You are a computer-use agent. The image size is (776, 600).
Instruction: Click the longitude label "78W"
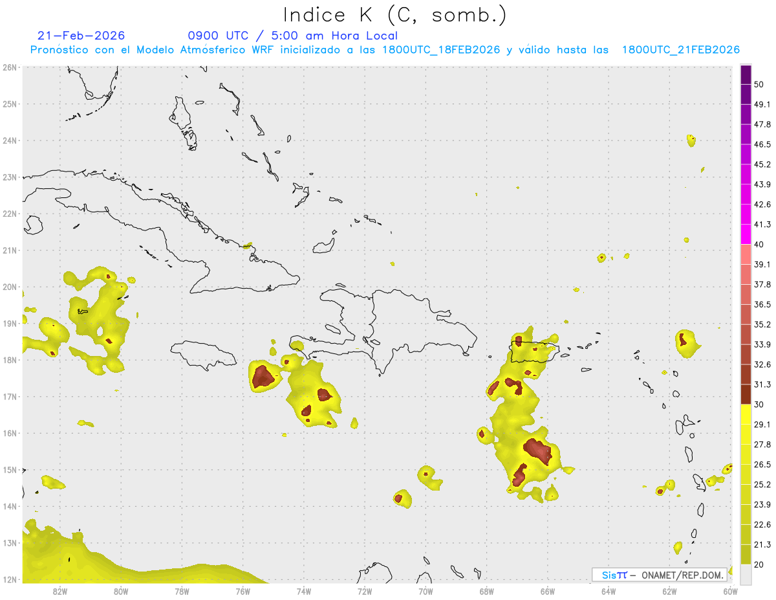click(182, 592)
